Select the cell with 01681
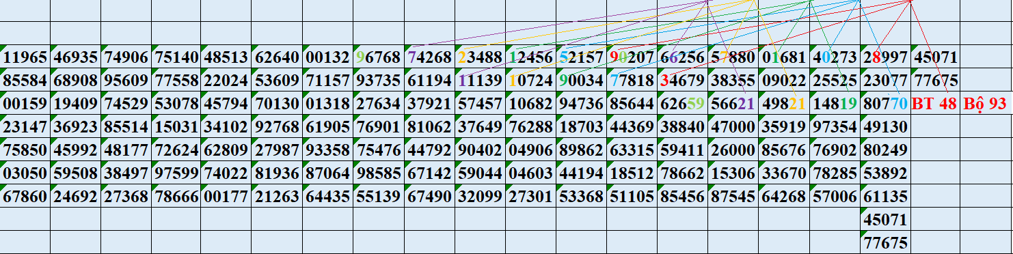Viewport: 1013px width, 254px height. click(783, 57)
